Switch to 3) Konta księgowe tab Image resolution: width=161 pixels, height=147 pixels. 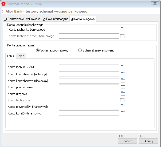[x=83, y=19]
